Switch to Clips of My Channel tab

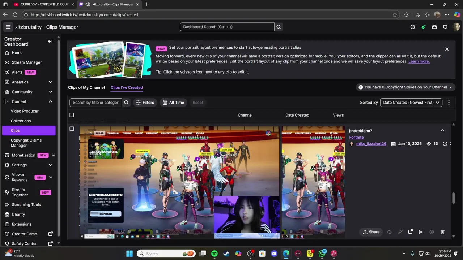tap(86, 87)
